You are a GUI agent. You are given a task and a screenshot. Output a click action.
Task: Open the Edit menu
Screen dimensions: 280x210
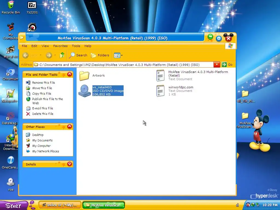(34, 46)
